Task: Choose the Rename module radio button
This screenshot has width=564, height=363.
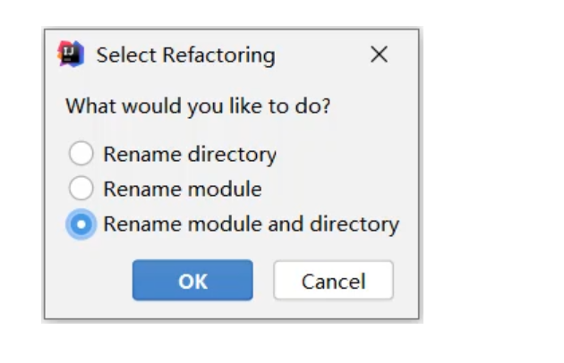Action: point(81,189)
